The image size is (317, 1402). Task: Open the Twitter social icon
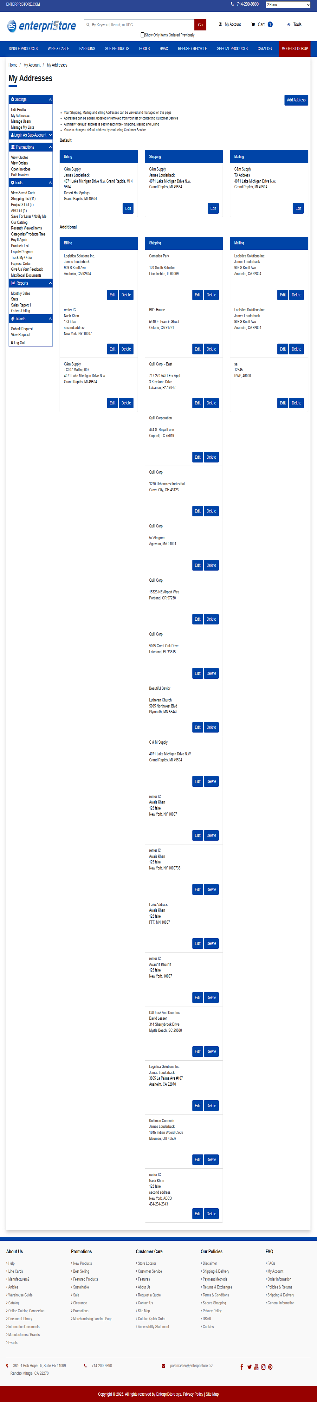pos(249,1366)
